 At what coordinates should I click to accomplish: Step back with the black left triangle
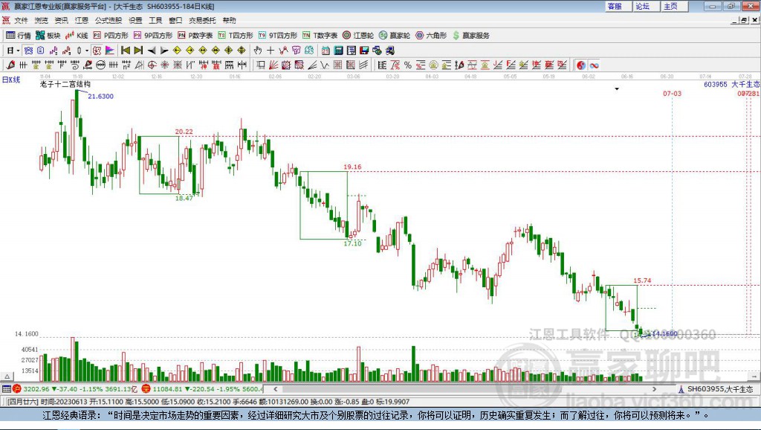152,50
